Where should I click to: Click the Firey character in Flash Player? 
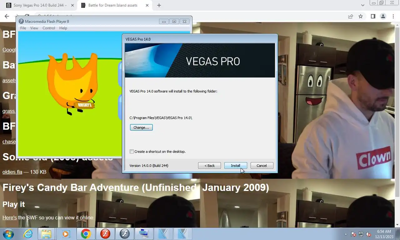72,84
